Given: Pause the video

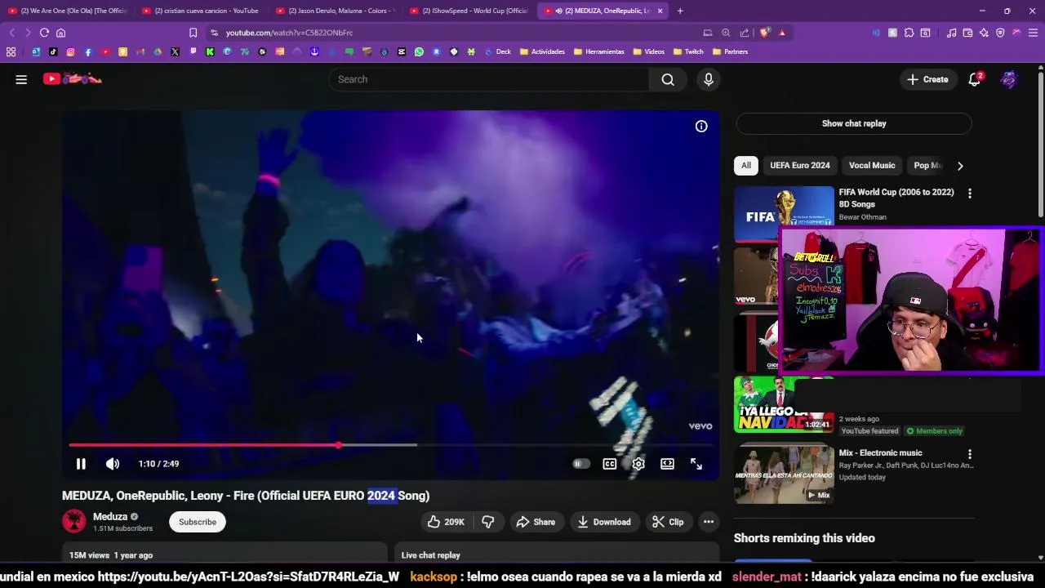Looking at the screenshot, I should pos(81,464).
